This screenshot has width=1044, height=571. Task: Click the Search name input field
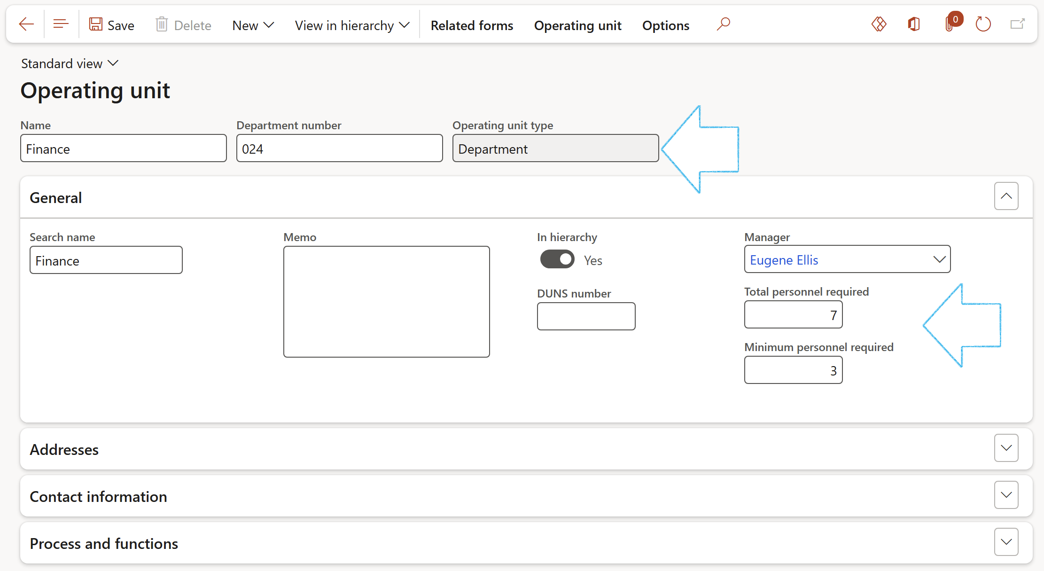106,260
